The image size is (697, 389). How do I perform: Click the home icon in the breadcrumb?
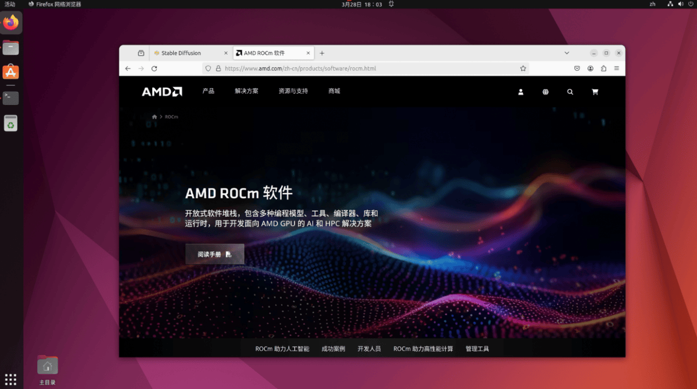click(154, 116)
